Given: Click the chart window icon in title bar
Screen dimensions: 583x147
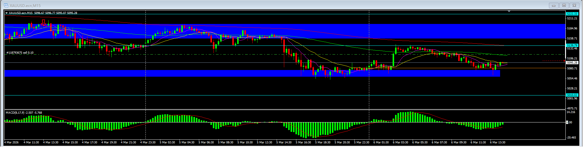Looking at the screenshot, I should [x=6, y=5].
